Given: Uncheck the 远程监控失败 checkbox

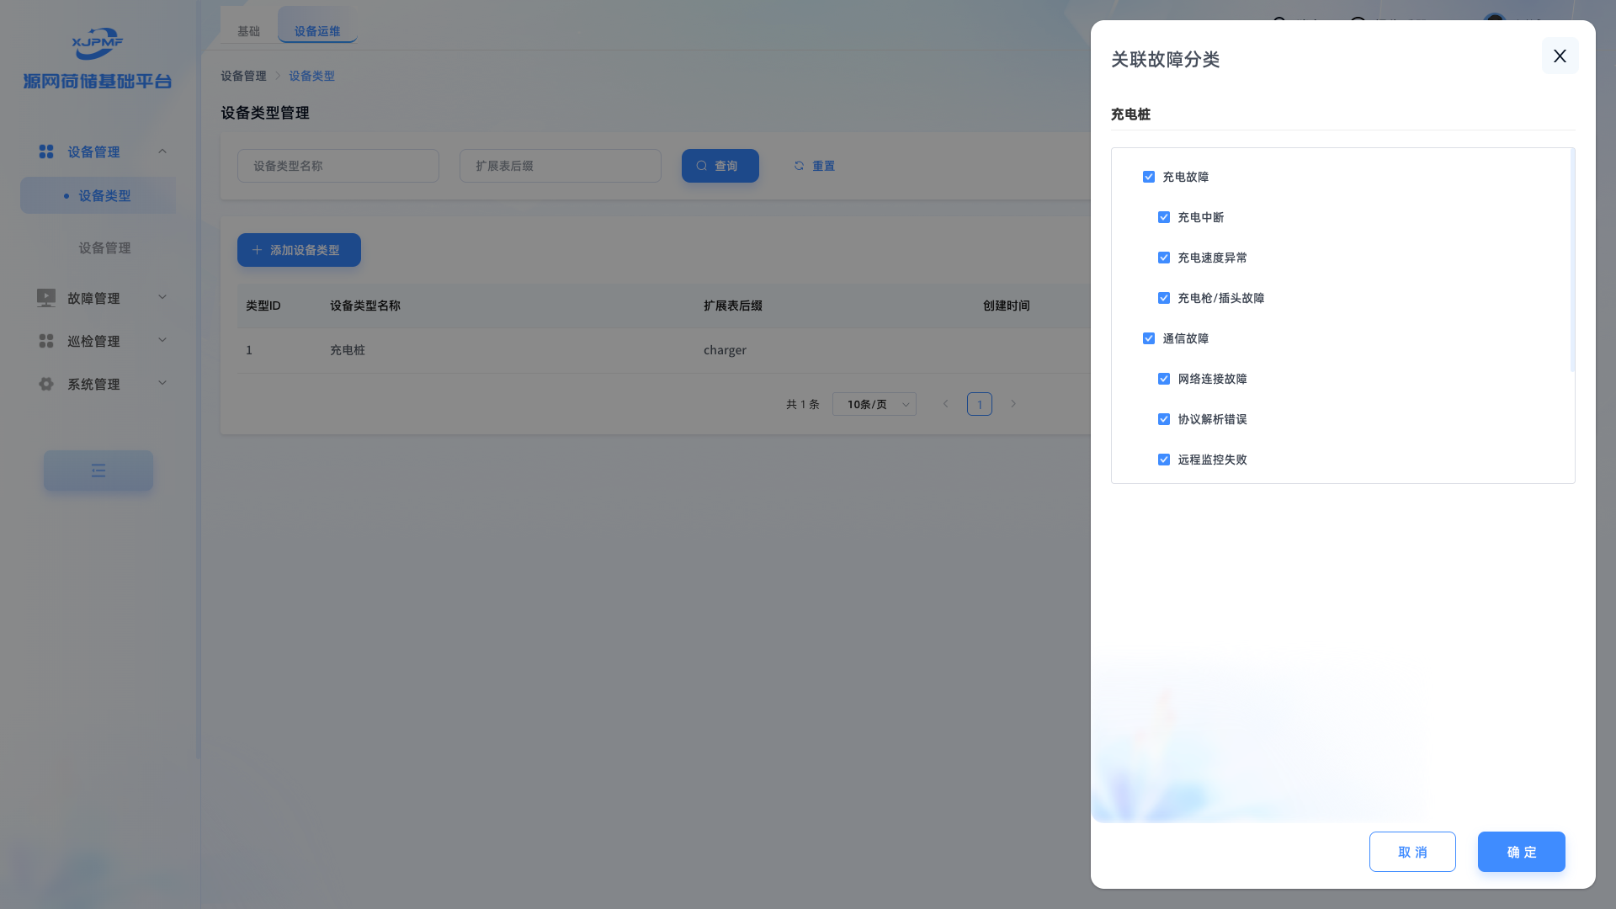Looking at the screenshot, I should click(1164, 460).
